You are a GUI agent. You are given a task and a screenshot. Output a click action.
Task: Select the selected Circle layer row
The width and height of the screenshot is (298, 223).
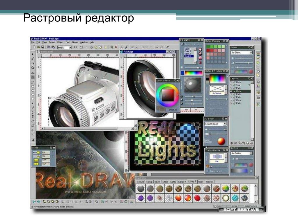pos(240,91)
